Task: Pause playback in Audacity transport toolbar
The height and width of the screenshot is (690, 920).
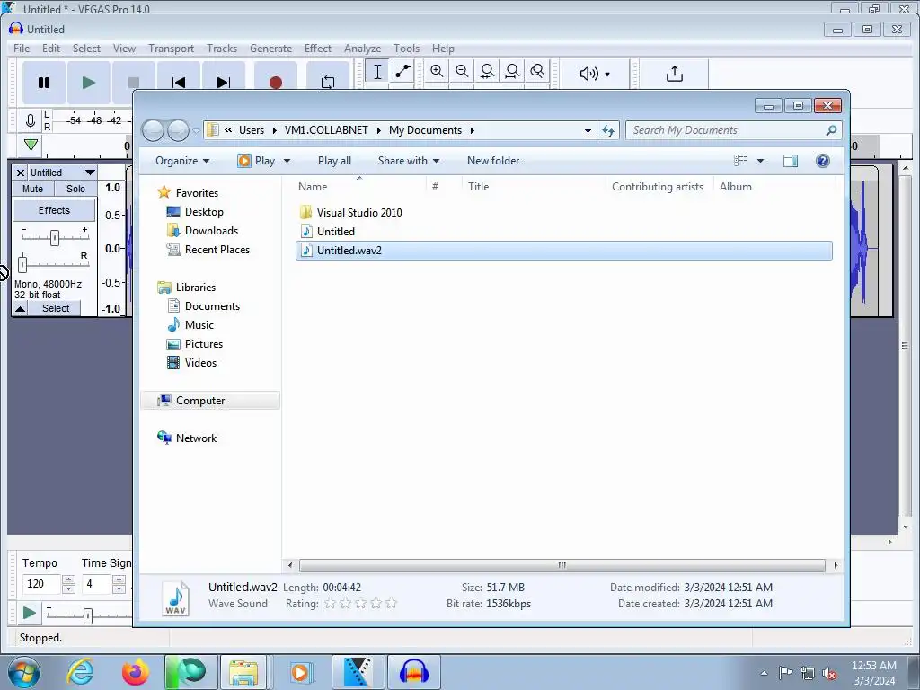Action: (x=44, y=83)
